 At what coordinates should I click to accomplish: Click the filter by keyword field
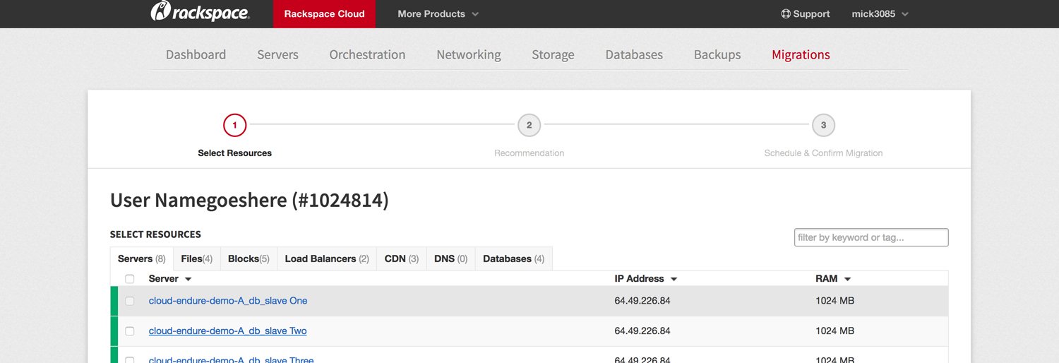click(870, 238)
